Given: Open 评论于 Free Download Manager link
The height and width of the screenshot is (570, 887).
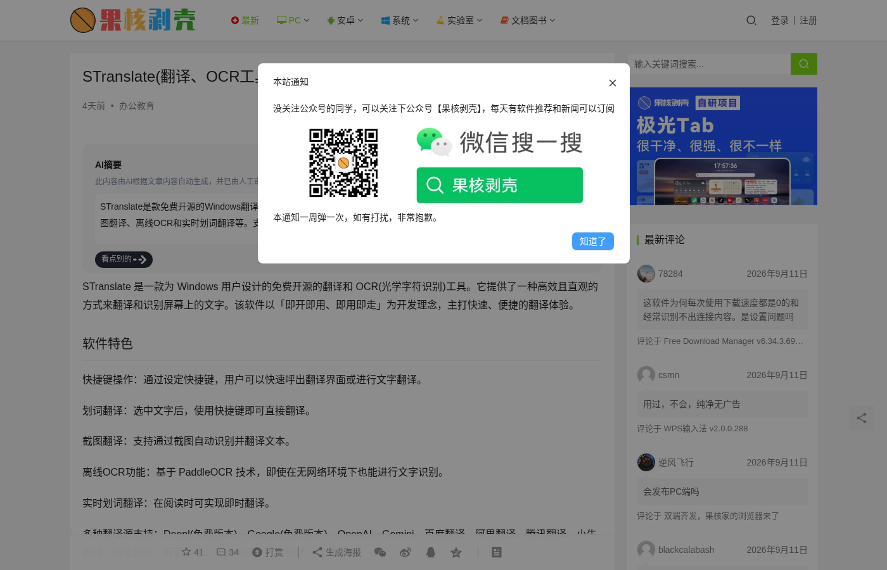Looking at the screenshot, I should [720, 341].
